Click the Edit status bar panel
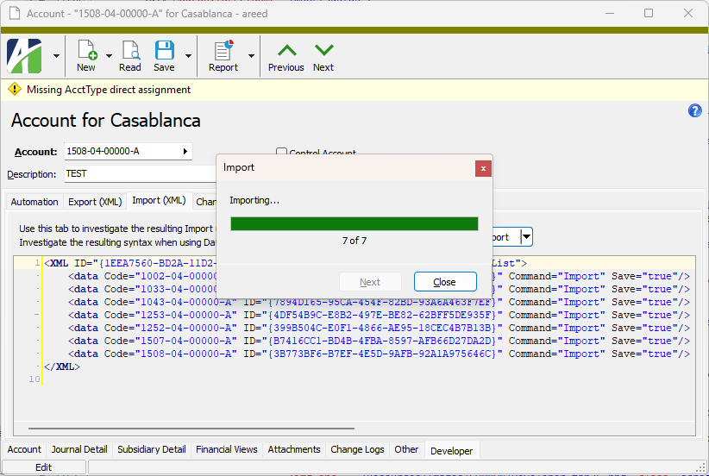The width and height of the screenshot is (709, 476). click(44, 467)
